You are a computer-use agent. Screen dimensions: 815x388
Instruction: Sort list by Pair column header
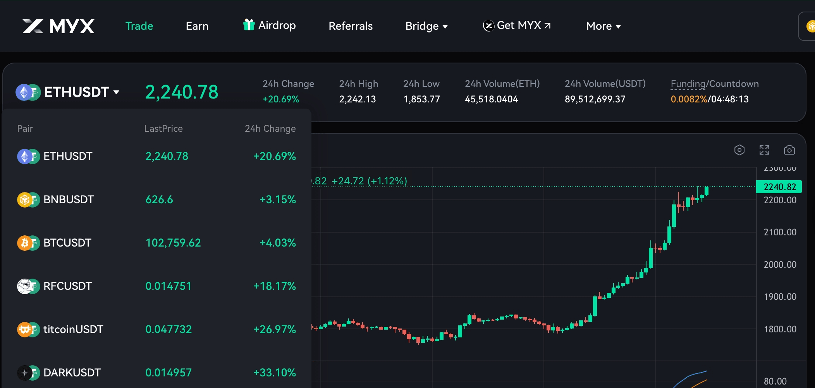[25, 128]
